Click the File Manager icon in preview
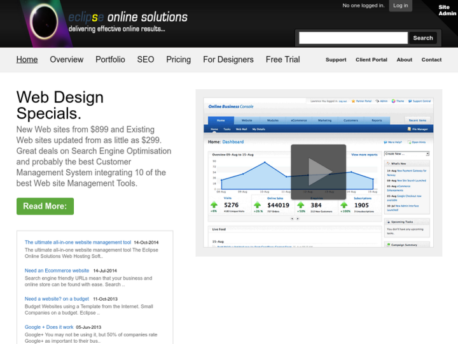The height and width of the screenshot is (344, 458). click(x=409, y=129)
